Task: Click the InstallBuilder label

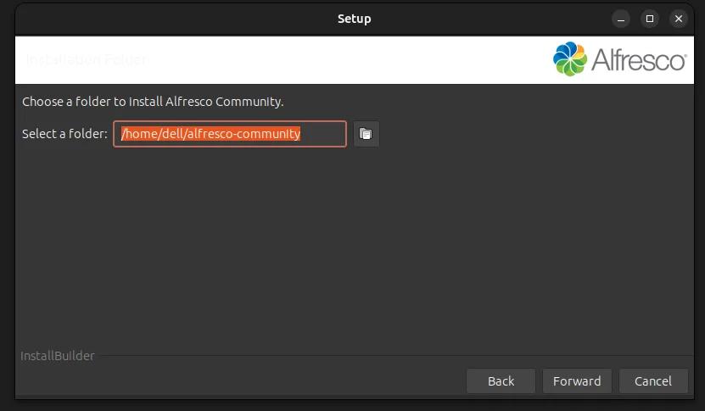Action: pos(58,356)
